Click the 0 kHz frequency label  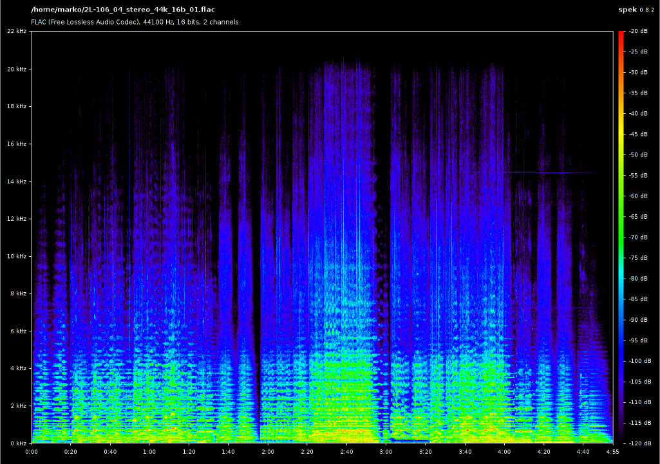coord(17,443)
